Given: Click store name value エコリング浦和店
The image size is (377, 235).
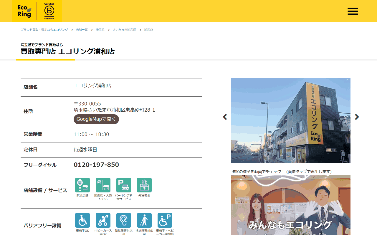Looking at the screenshot, I should coord(92,85).
